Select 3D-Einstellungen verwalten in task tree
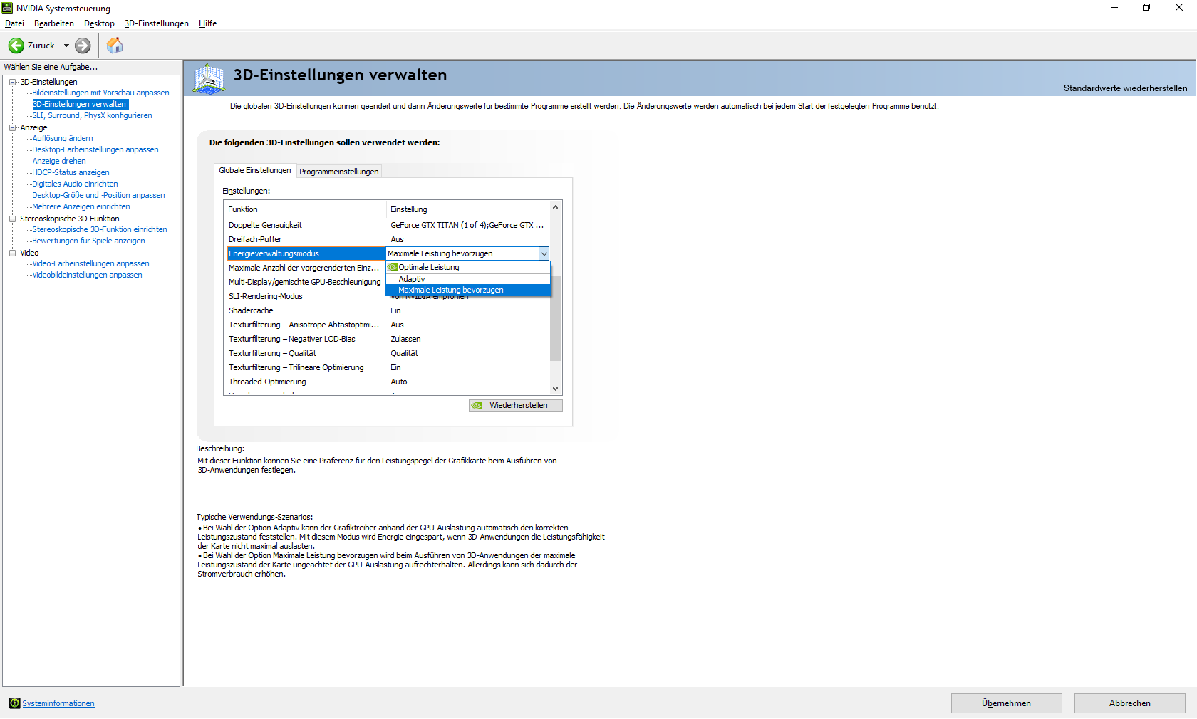 click(x=80, y=104)
